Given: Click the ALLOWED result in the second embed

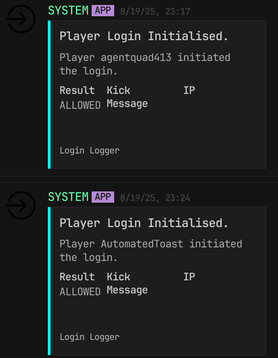Looking at the screenshot, I should (x=80, y=292).
